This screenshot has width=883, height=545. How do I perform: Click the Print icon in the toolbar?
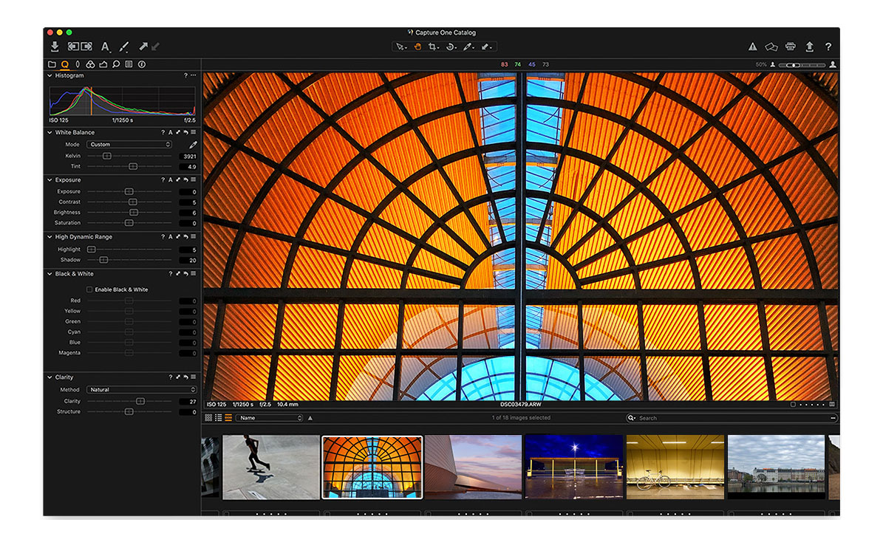[x=790, y=47]
